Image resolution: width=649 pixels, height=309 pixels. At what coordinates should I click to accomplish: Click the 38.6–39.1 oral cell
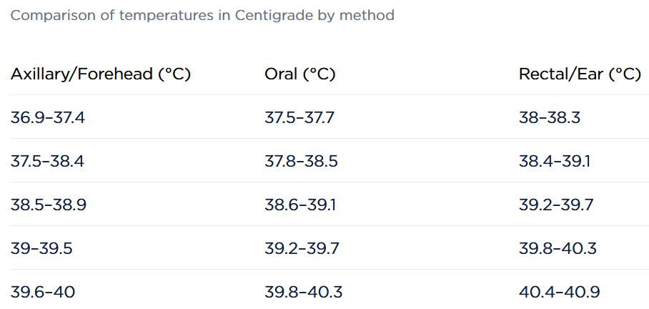pyautogui.click(x=300, y=205)
